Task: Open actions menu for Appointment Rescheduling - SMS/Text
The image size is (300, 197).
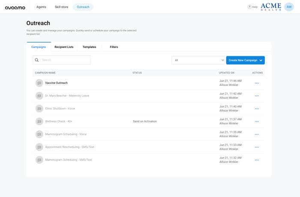Action: 257,147
